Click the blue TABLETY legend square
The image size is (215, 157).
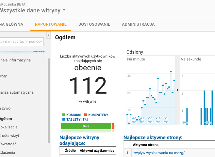[x=63, y=120]
